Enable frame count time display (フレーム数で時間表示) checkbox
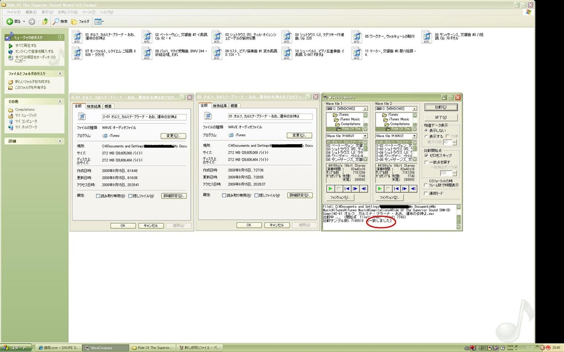This screenshot has height=352, width=564. tap(426, 185)
